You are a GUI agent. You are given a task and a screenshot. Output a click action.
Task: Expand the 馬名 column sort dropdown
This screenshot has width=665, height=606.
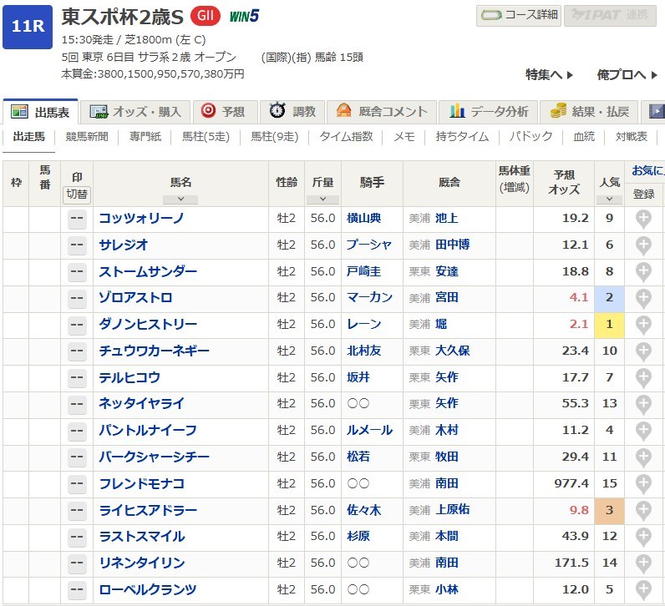coord(180,199)
